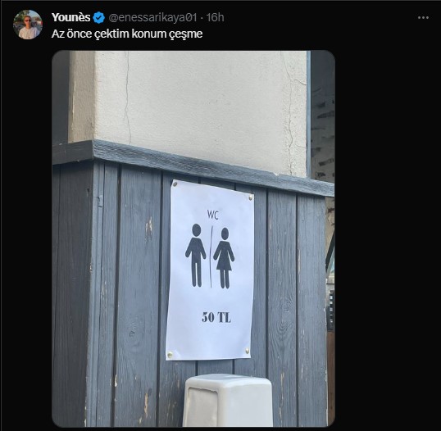This screenshot has height=431, width=441.
Task: Click the vertical divider line between the figures
Action: 211,256
